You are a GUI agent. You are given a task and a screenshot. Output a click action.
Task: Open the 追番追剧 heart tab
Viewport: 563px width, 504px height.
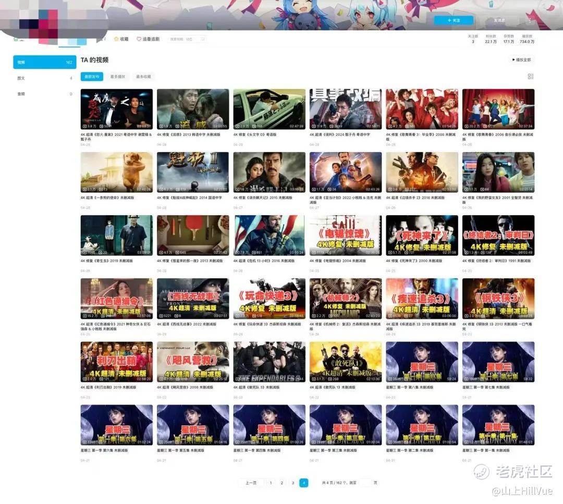[x=148, y=39]
